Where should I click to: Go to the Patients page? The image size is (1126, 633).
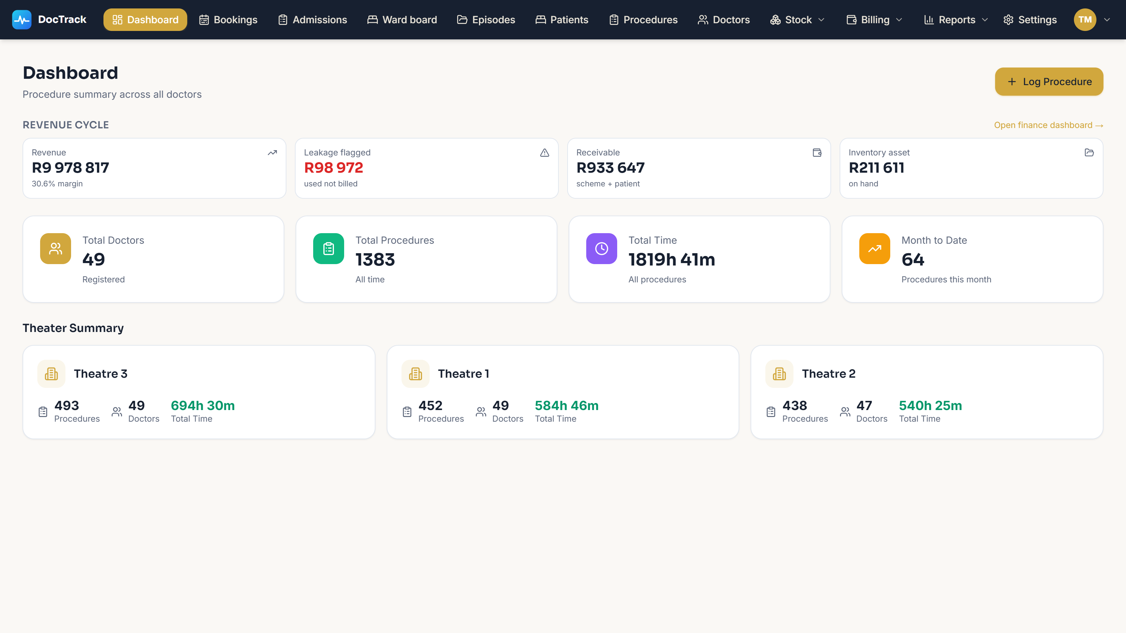pyautogui.click(x=562, y=20)
